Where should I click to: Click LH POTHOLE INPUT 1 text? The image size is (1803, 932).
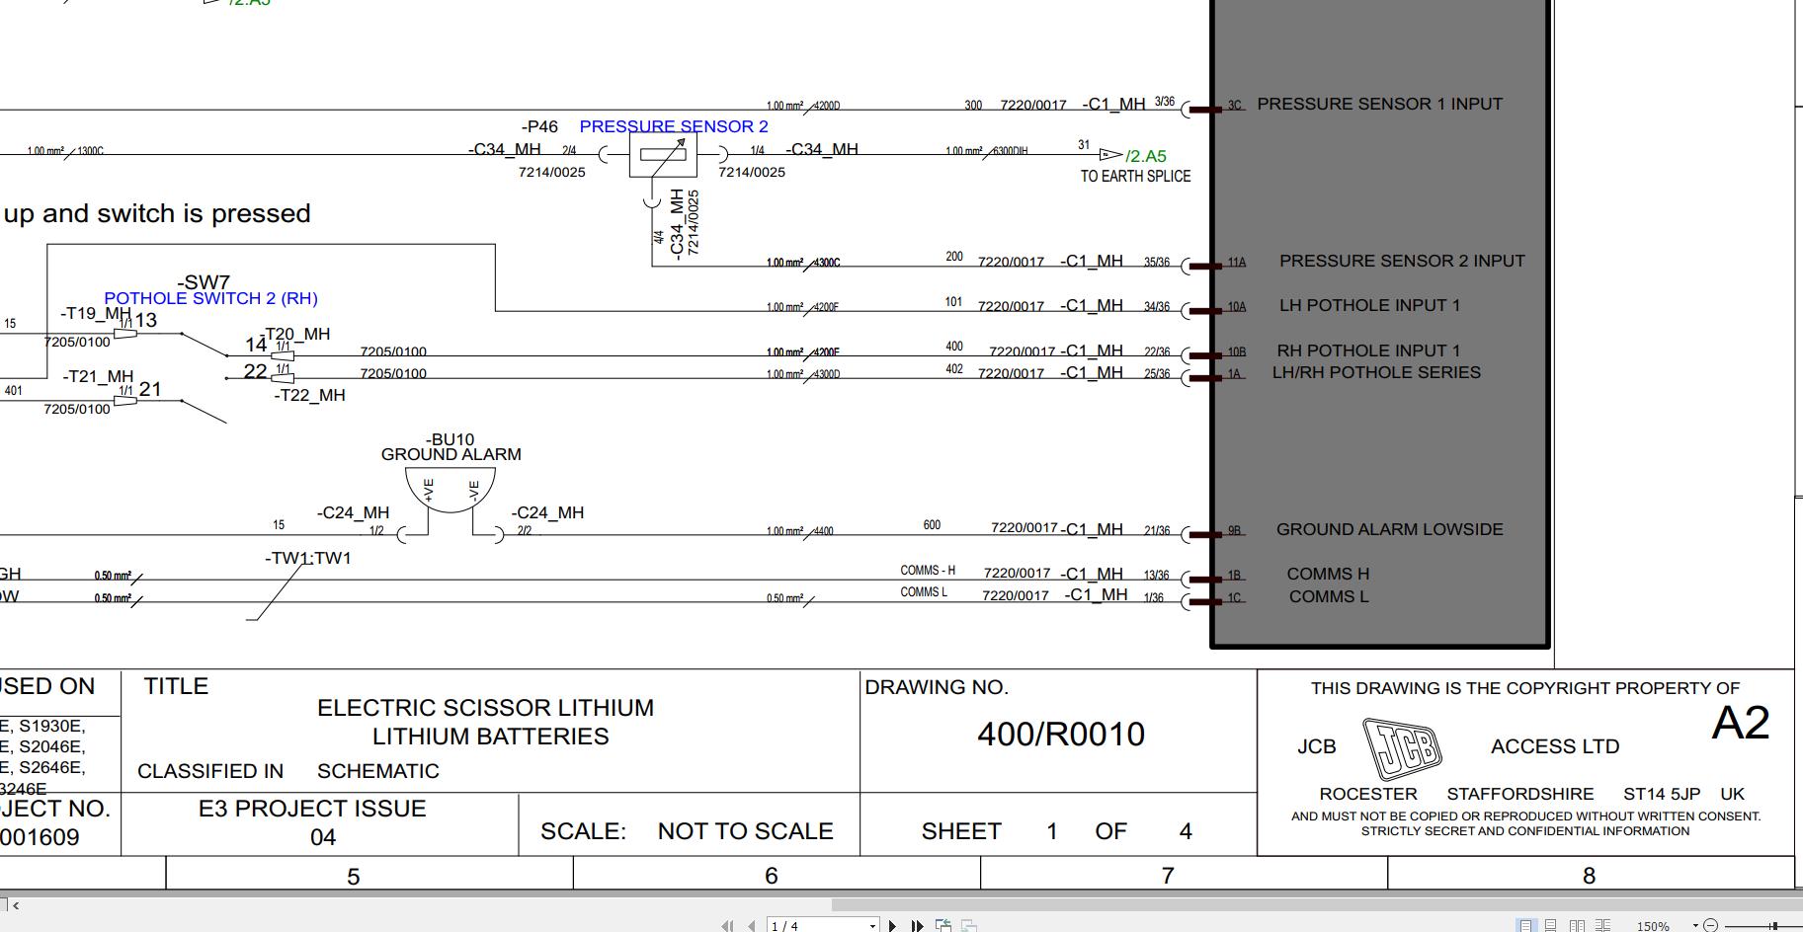pos(1369,305)
